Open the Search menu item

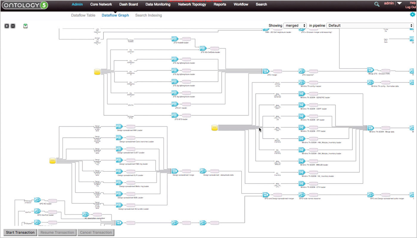pos(261,4)
